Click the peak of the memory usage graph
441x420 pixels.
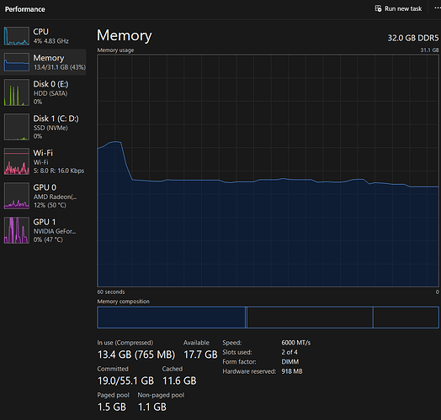115,142
